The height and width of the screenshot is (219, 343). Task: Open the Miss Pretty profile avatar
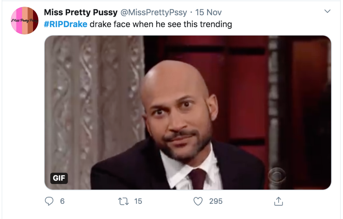(24, 20)
